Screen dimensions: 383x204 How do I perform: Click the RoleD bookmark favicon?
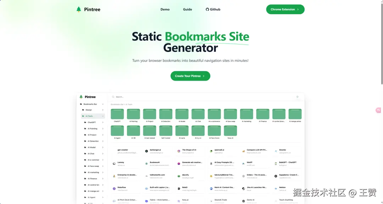(179, 189)
